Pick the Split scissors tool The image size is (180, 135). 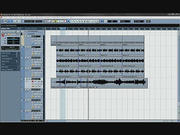click(74, 21)
